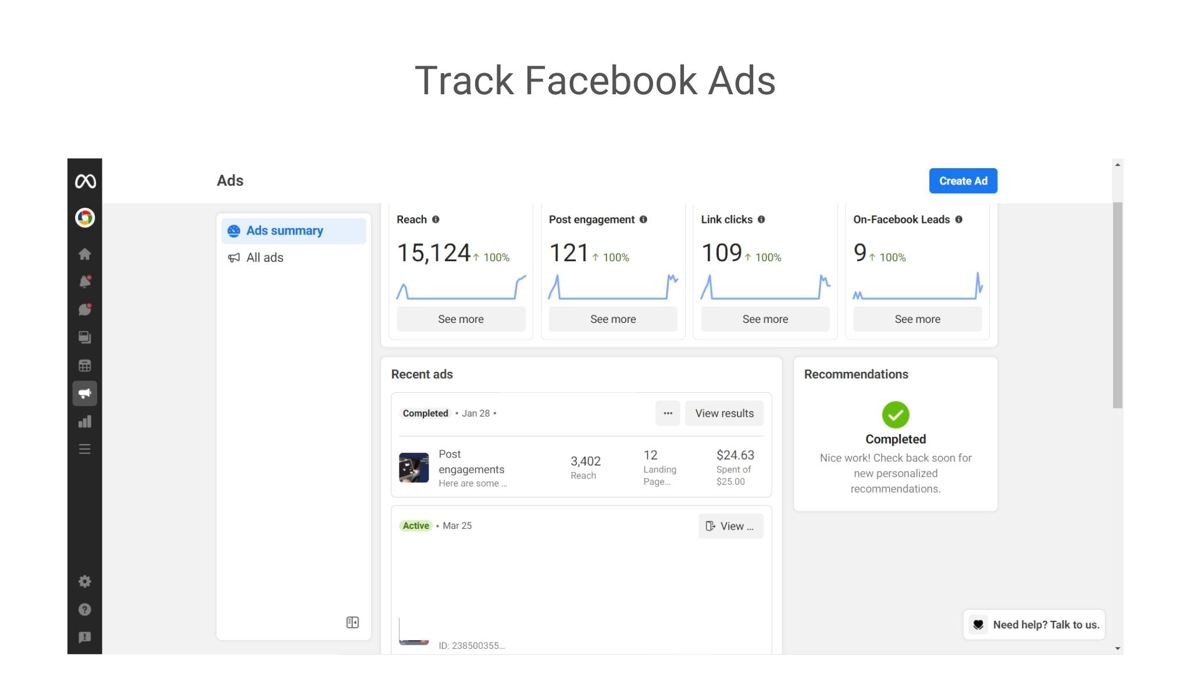Select the Grid/table icon in sidebar
Screen dimensions: 1191x675
click(x=84, y=365)
